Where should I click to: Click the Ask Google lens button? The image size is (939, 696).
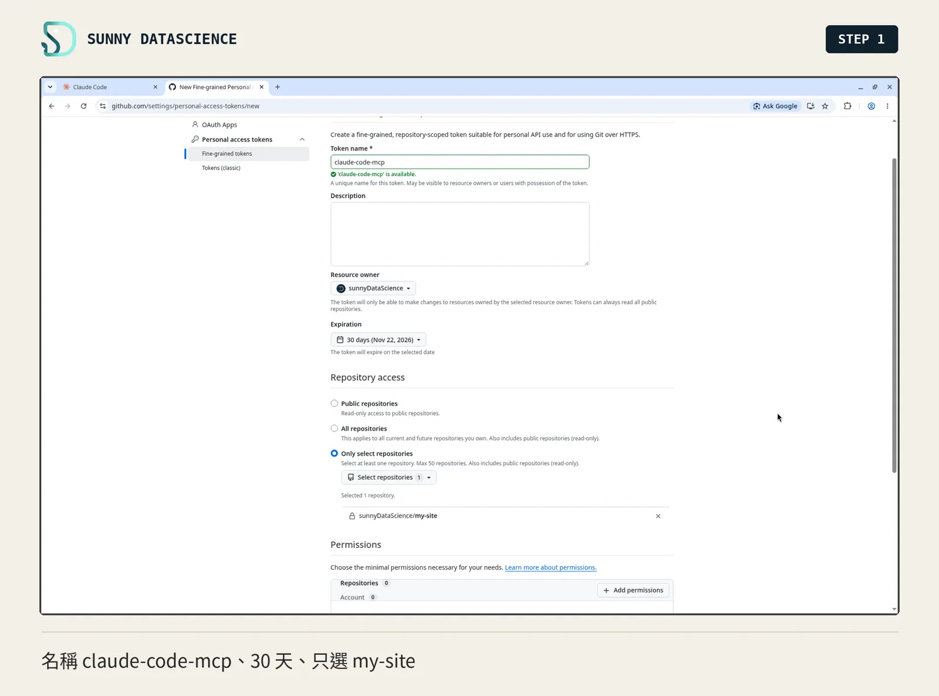(775, 106)
